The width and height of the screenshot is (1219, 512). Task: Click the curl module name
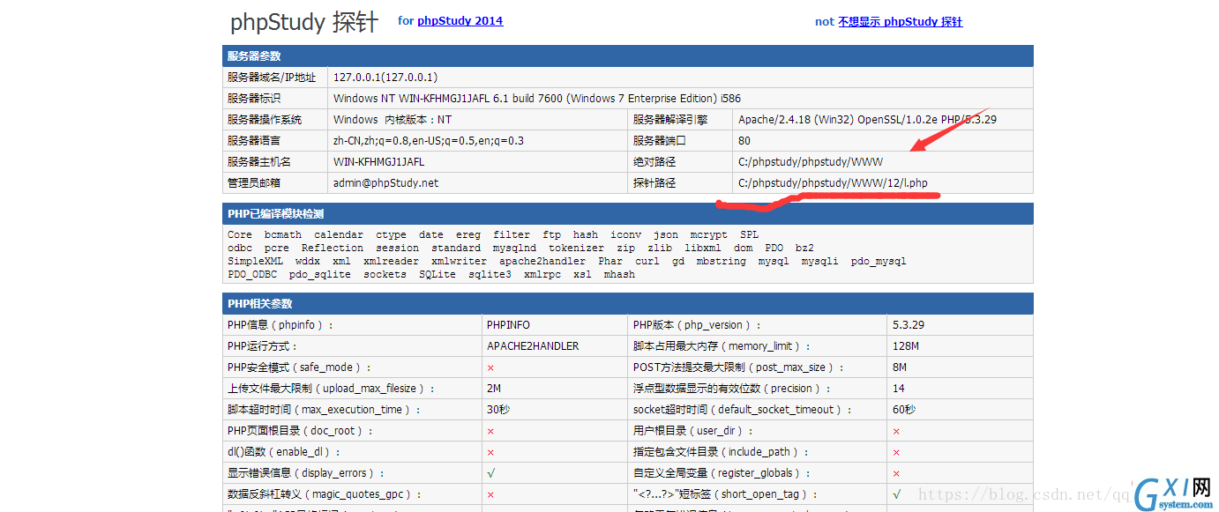tap(647, 262)
